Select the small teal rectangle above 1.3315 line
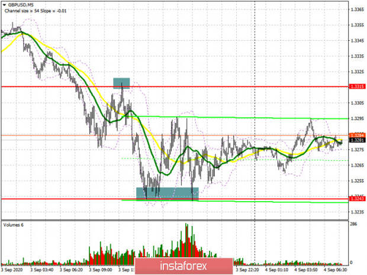Image resolution: width=367 pixels, height=275 pixels. click(x=121, y=83)
